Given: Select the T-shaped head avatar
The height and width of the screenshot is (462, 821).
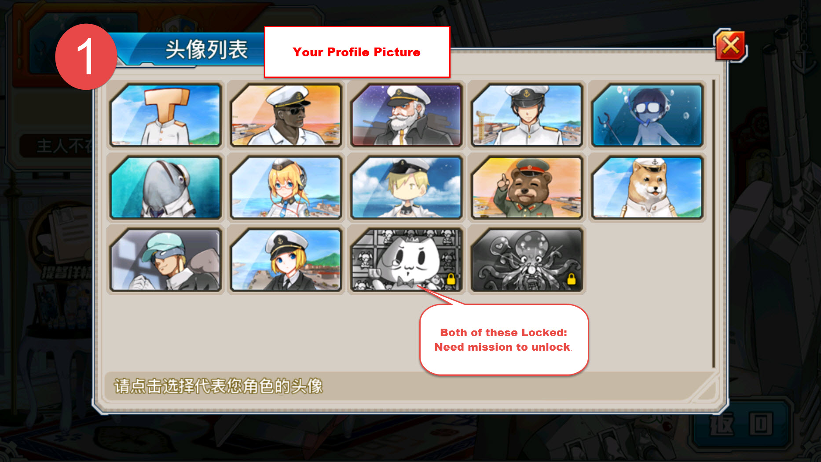Looking at the screenshot, I should point(165,115).
